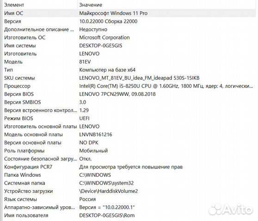258x221 pixels.
Task: Select value '10.0.22000 Сборка 22000'
Action: (x=108, y=21)
